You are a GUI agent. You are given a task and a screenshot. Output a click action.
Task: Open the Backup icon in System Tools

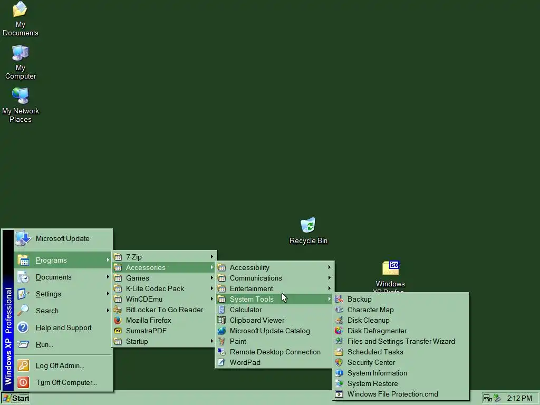click(x=339, y=299)
